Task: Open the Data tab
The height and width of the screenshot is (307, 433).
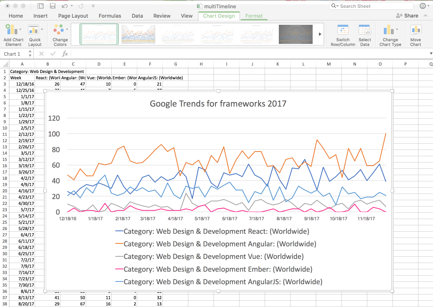Action: [x=137, y=16]
